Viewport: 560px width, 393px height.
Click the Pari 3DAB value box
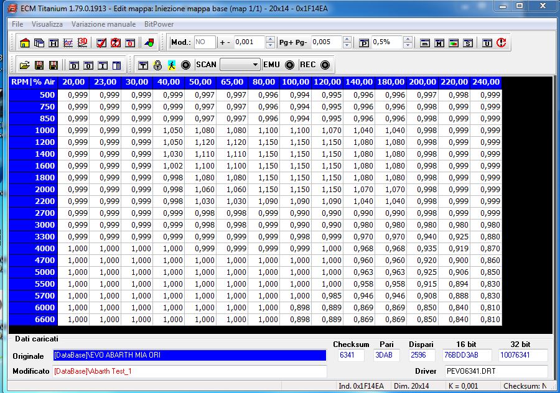pos(386,355)
